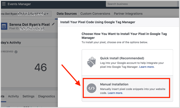Switch to the Data Sources tab
The image size is (180, 108).
coord(67,13)
